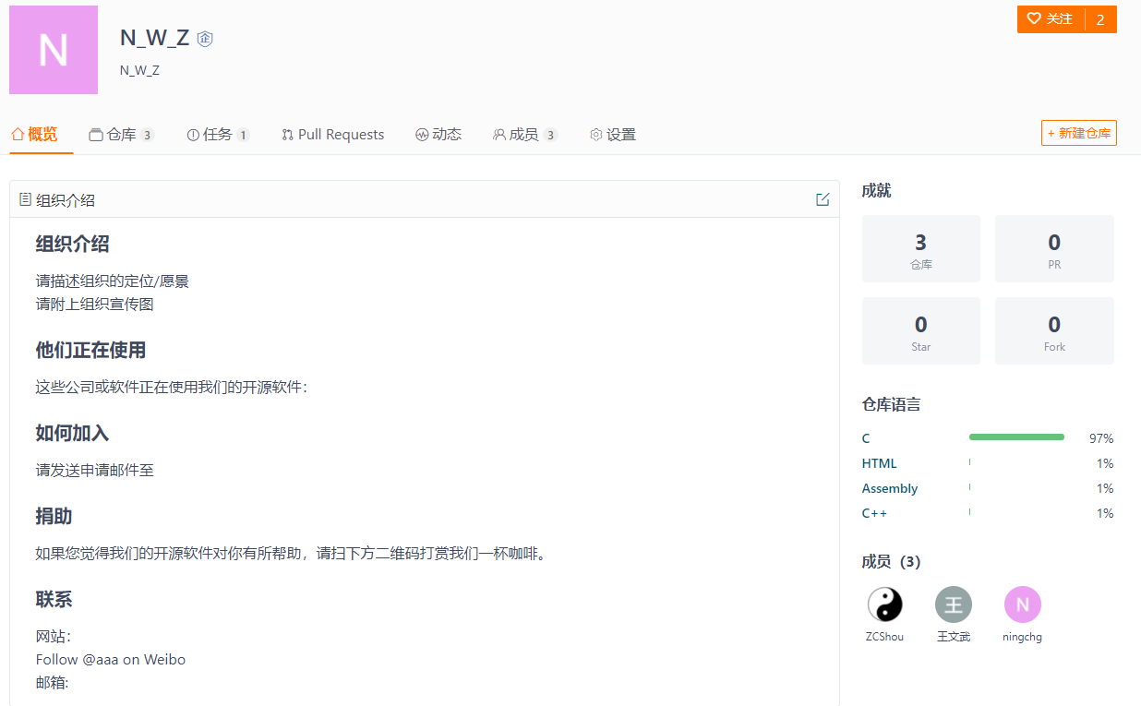Open ZCShou's member avatar
This screenshot has height=706, width=1141.
(884, 604)
